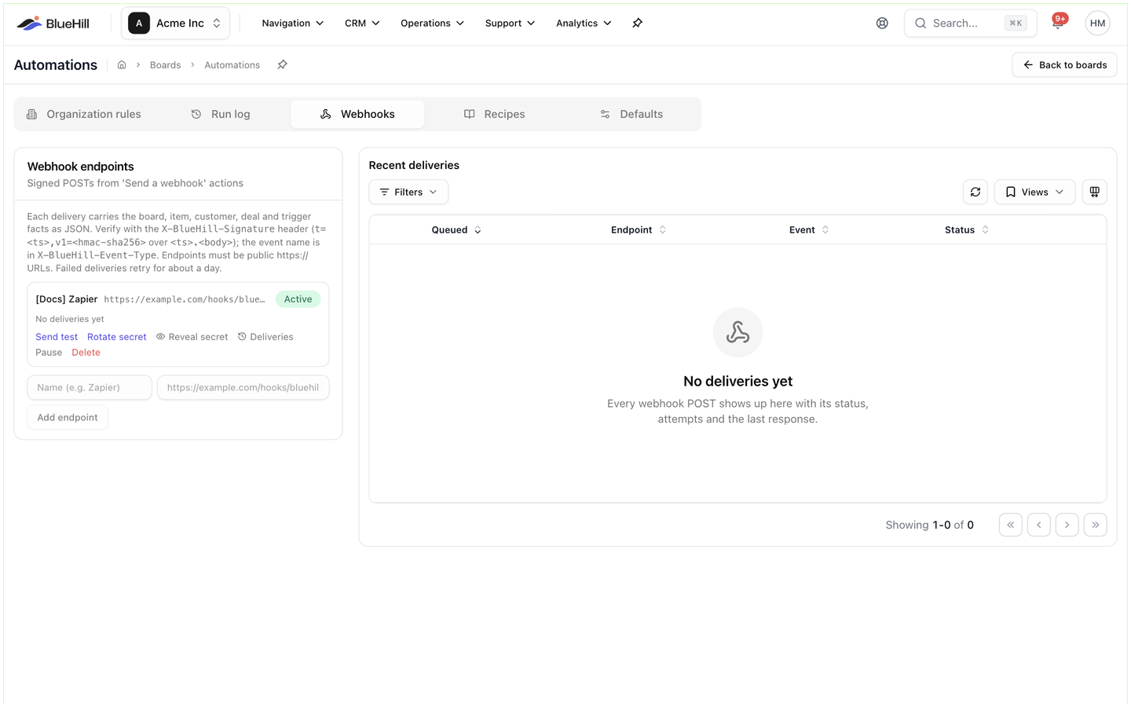Focus the endpoint Name input field
The height and width of the screenshot is (707, 1131).
[x=90, y=388]
